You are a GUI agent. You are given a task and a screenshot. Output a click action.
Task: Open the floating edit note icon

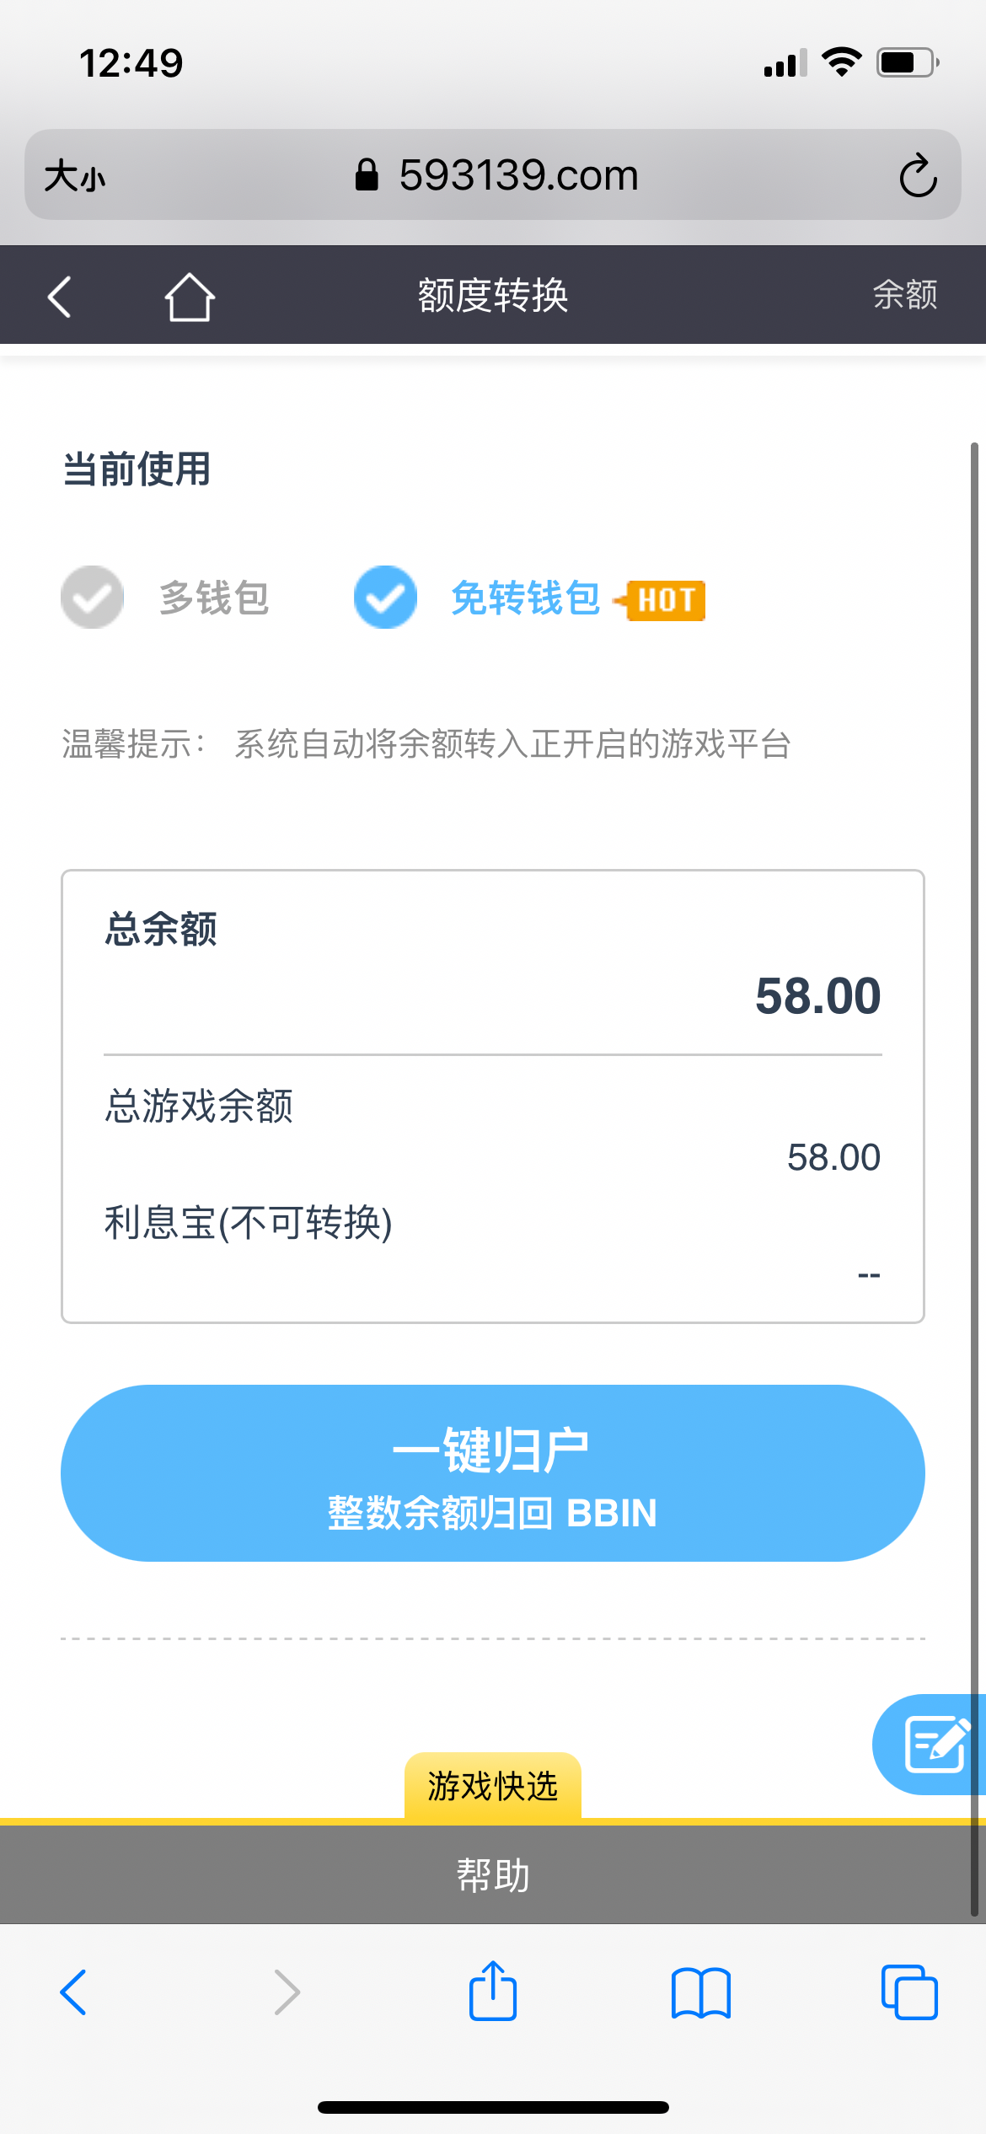(x=934, y=1745)
